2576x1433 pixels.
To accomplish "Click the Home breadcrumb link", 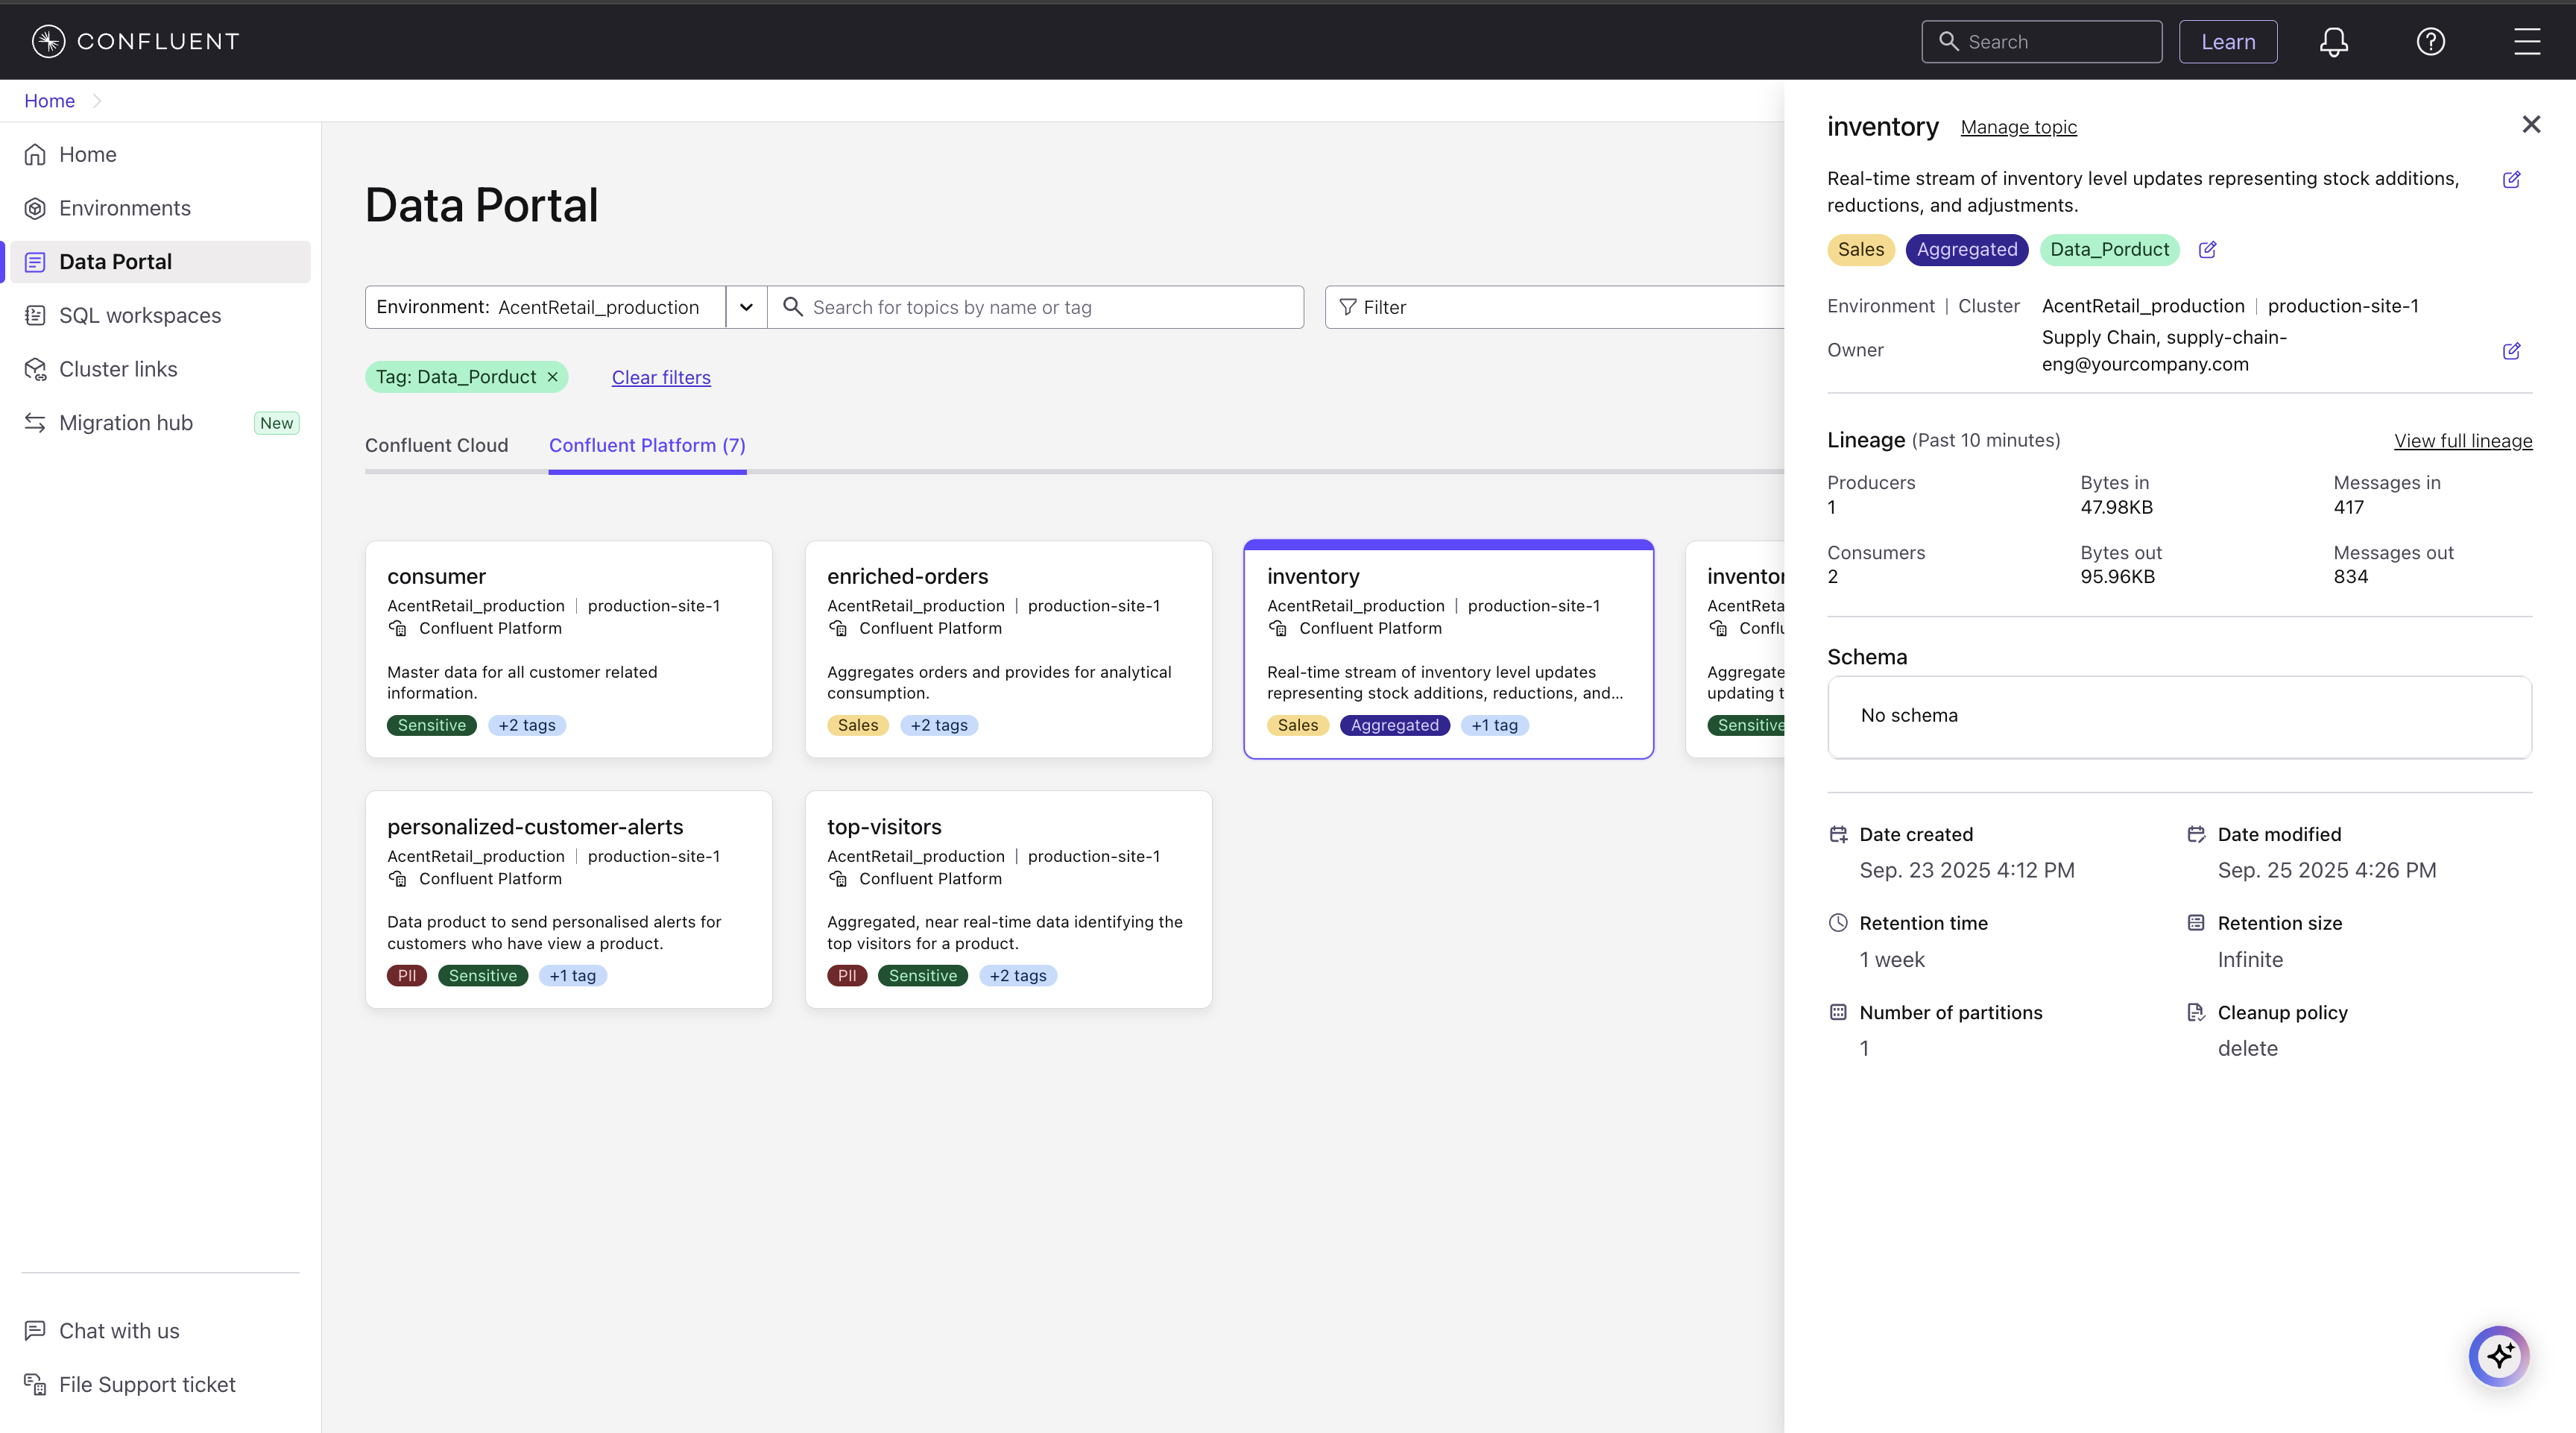I will [49, 101].
